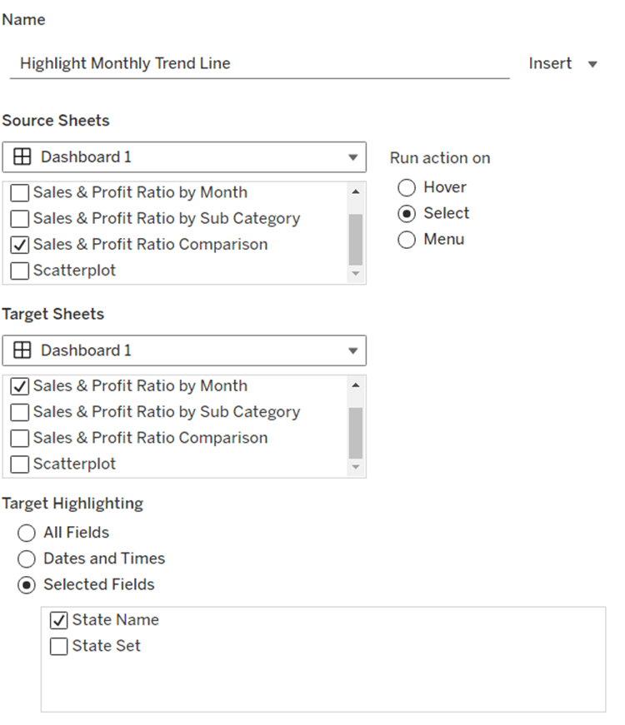
Task: Enable the State Set field checkbox
Action: [59, 647]
